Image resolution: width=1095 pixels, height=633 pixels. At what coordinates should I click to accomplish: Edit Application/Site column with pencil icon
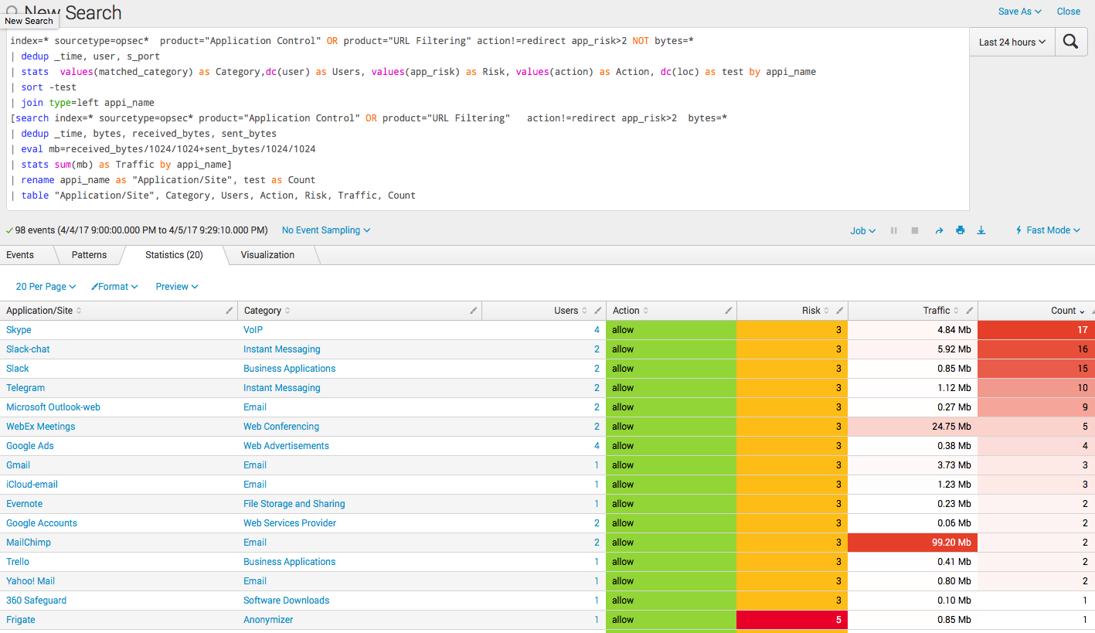pos(230,311)
